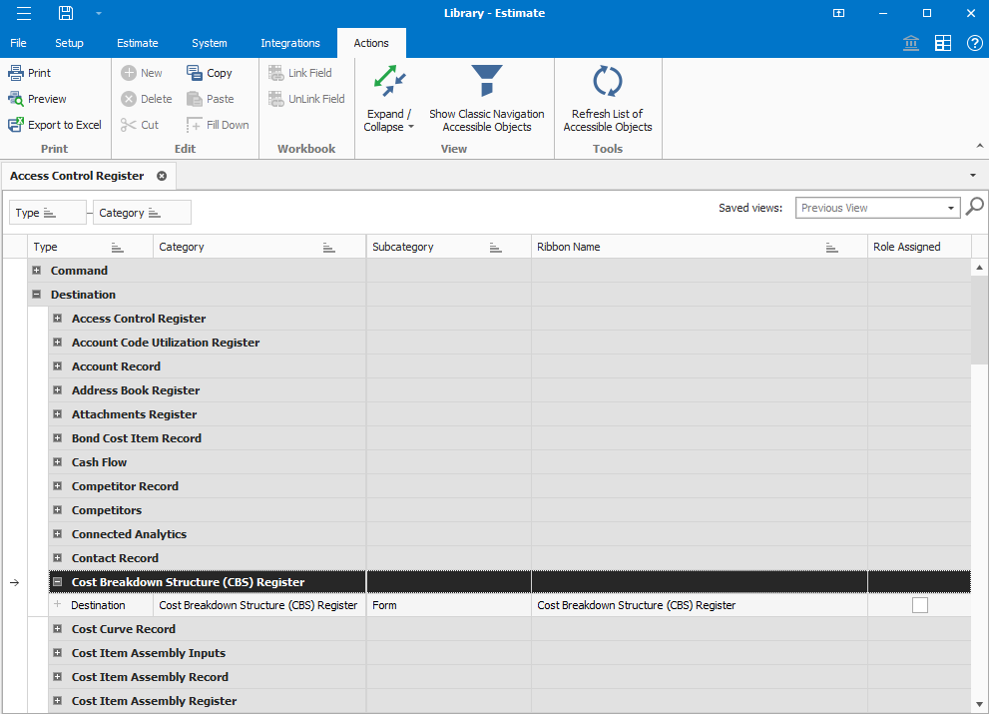Click the Export to Excel icon
989x714 pixels.
click(x=16, y=125)
